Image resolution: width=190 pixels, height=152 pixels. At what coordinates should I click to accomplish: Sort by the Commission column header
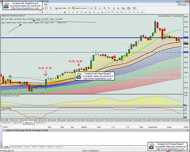(x=152, y=127)
